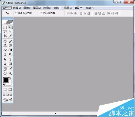135x117 pixels.
Task: Select the Notes tool
Action: [5, 69]
